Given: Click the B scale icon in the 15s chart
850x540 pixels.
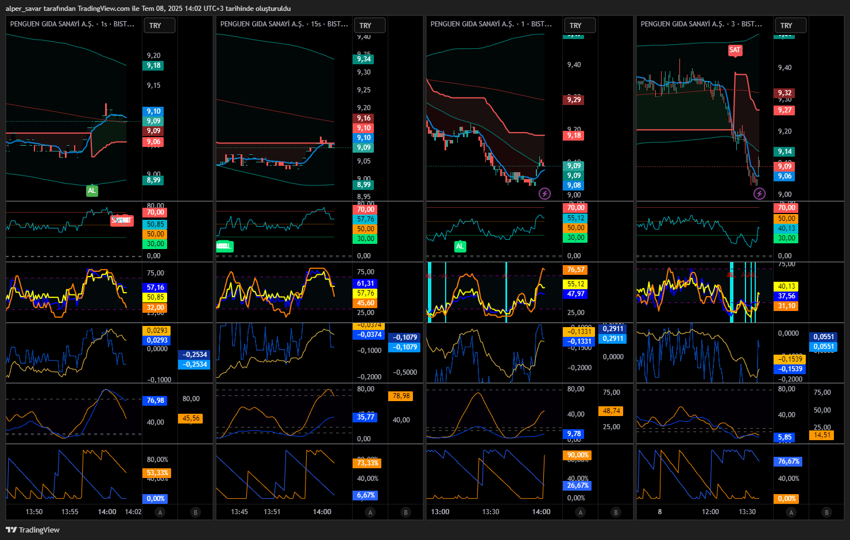Looking at the screenshot, I should (406, 512).
